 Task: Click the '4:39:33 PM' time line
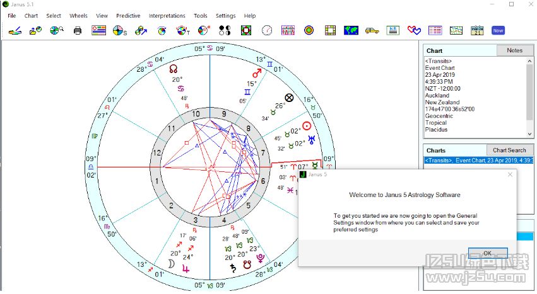point(439,82)
